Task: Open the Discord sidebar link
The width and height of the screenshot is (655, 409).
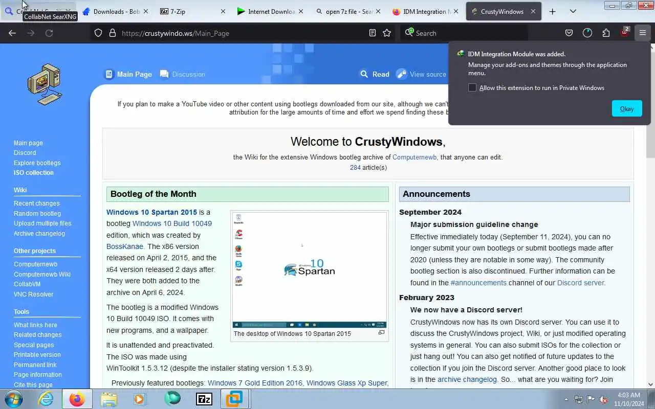Action: (25, 153)
